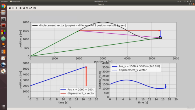Open the Activities overview
The height and width of the screenshot is (110, 195).
tap(5, 1)
